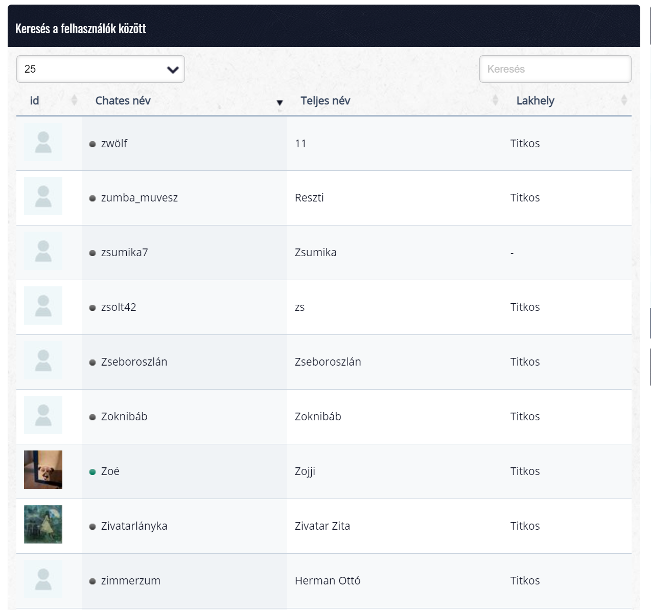The image size is (651, 610).
Task: Sort the table by Lakhely header
Action: point(535,101)
